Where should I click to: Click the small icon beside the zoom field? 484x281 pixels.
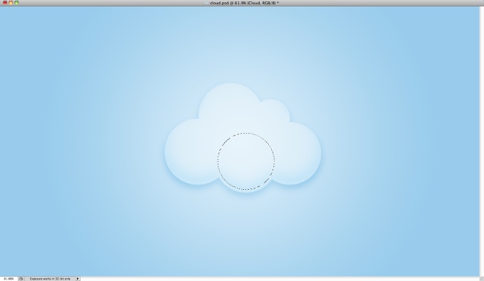(21, 279)
